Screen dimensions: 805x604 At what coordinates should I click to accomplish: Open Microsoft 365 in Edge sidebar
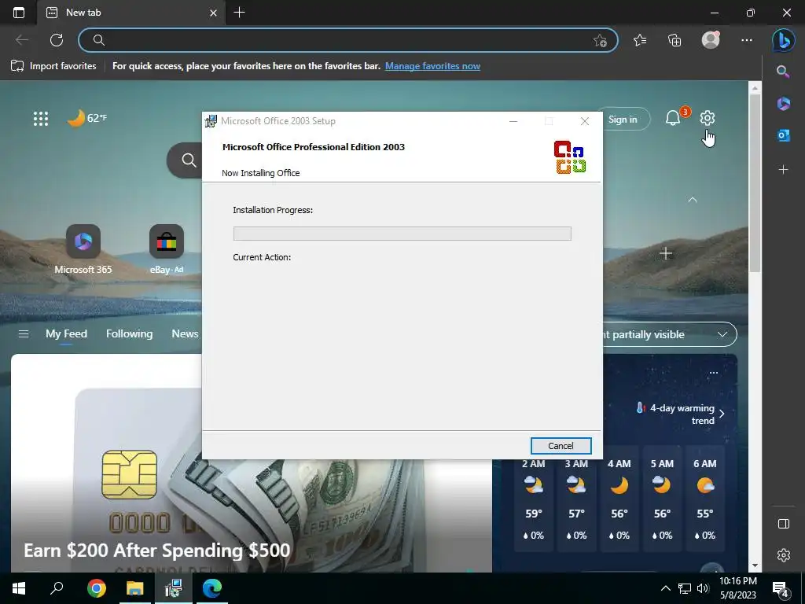pos(783,103)
